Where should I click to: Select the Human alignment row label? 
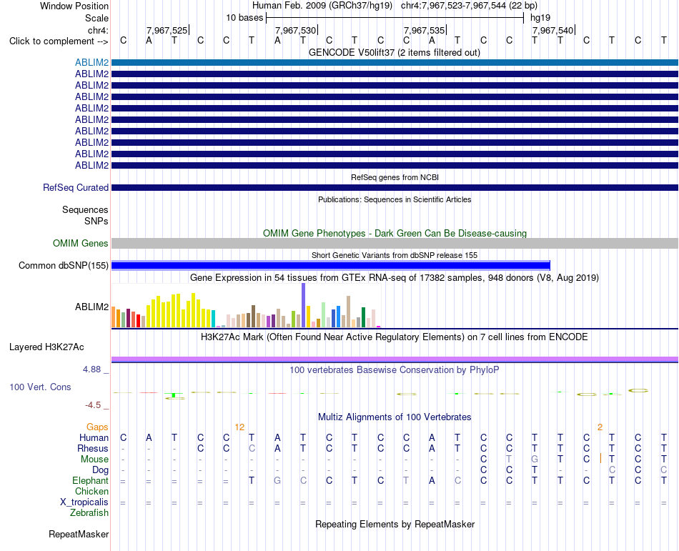(x=94, y=437)
